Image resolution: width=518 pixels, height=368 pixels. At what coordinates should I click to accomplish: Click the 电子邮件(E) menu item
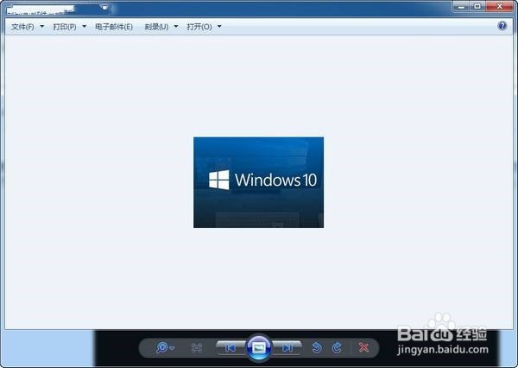point(114,27)
